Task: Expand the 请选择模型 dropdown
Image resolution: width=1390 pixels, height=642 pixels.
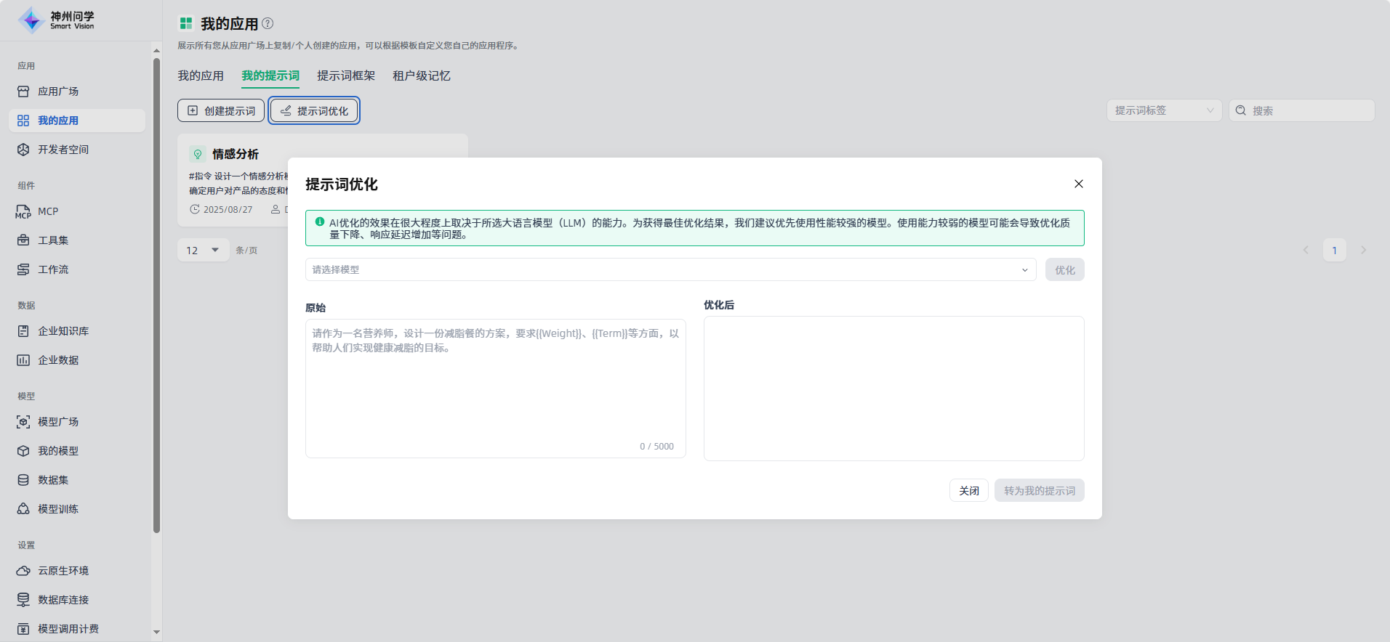Action: [670, 269]
